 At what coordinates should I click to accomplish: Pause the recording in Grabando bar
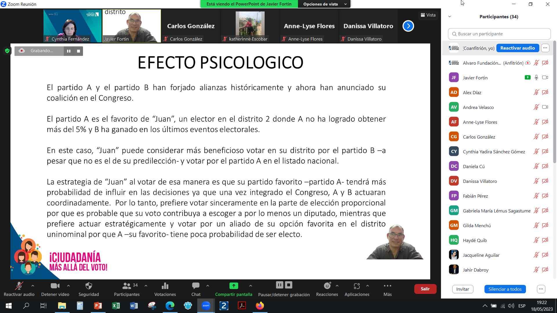pos(69,51)
